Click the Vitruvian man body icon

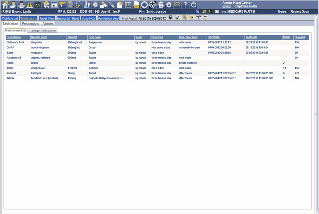(153, 5)
